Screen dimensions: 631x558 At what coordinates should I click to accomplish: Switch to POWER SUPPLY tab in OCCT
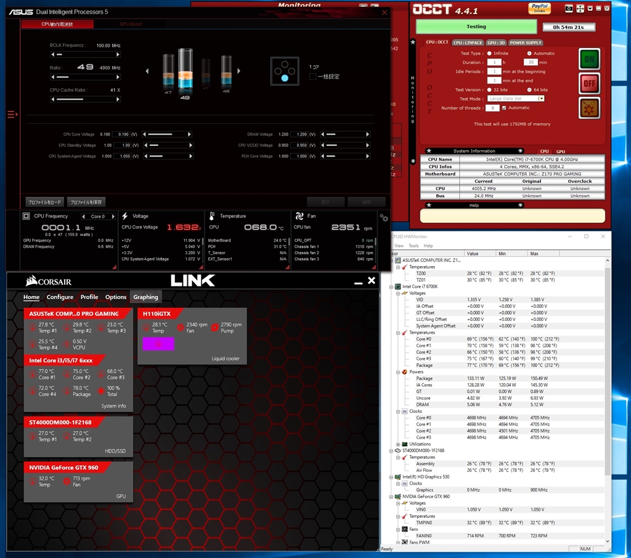[525, 42]
